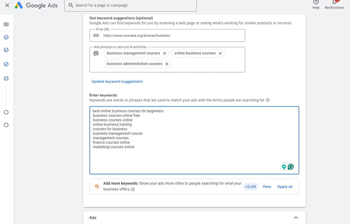Close the campaign setup with X icon
Screen dimensions: 350x224
pos(7,5)
